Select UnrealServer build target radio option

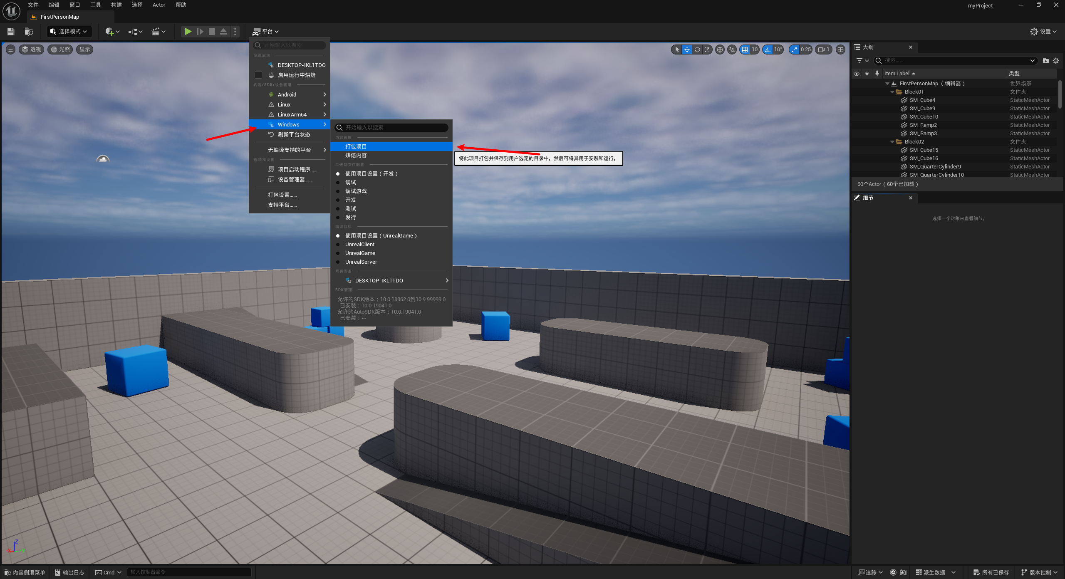(361, 262)
